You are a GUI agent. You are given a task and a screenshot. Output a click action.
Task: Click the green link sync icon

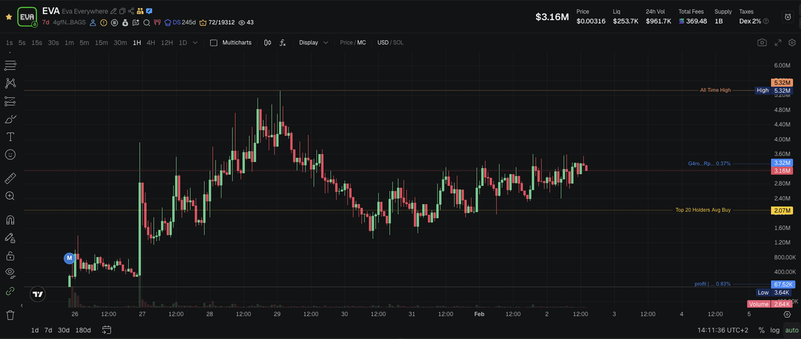tap(10, 291)
